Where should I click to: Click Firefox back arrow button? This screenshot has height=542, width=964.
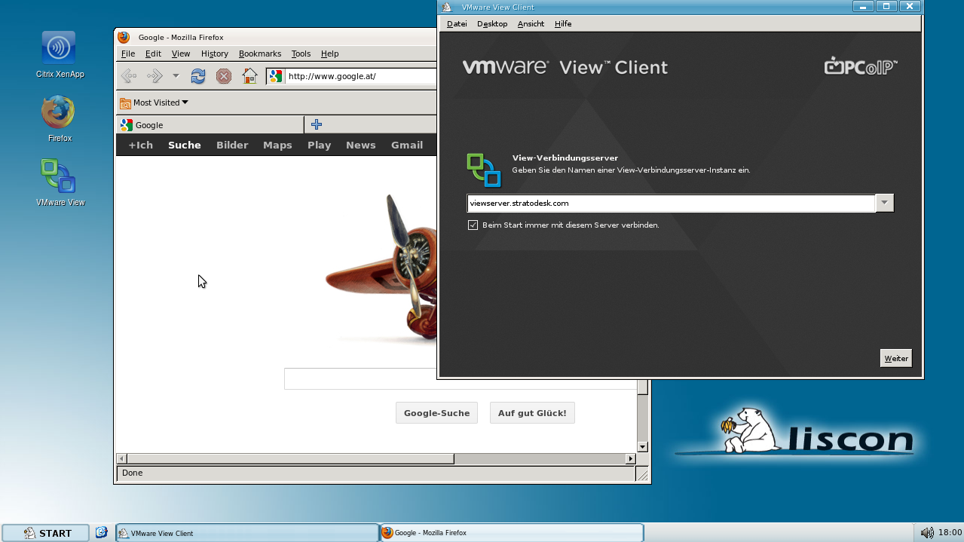[x=129, y=75]
